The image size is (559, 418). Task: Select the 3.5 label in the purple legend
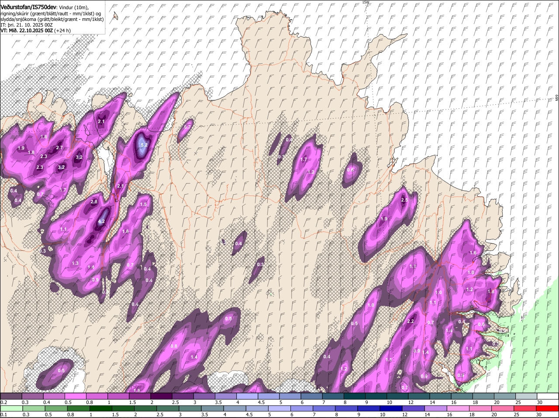(218, 402)
